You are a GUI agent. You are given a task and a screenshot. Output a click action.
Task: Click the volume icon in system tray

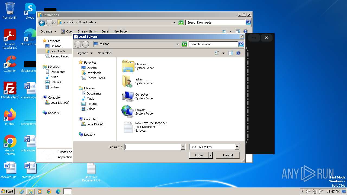click(x=308, y=191)
